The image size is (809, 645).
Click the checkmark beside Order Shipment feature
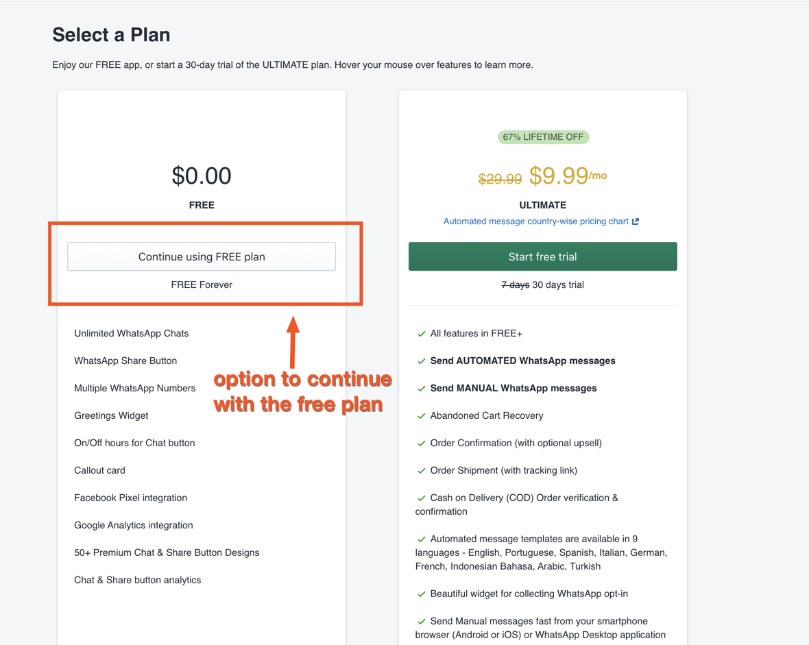pos(422,471)
